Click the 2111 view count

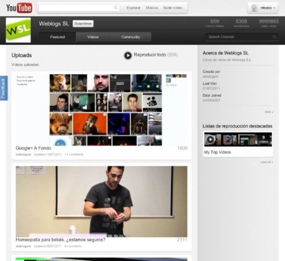(182, 239)
